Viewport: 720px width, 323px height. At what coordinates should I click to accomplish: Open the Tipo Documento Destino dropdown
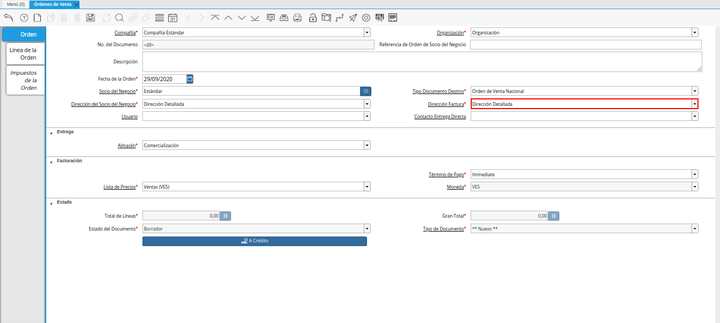[695, 91]
